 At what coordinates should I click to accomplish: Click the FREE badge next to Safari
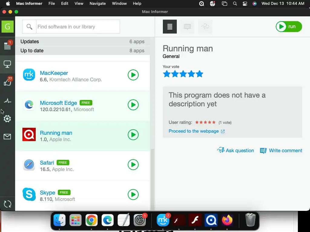tap(63, 163)
